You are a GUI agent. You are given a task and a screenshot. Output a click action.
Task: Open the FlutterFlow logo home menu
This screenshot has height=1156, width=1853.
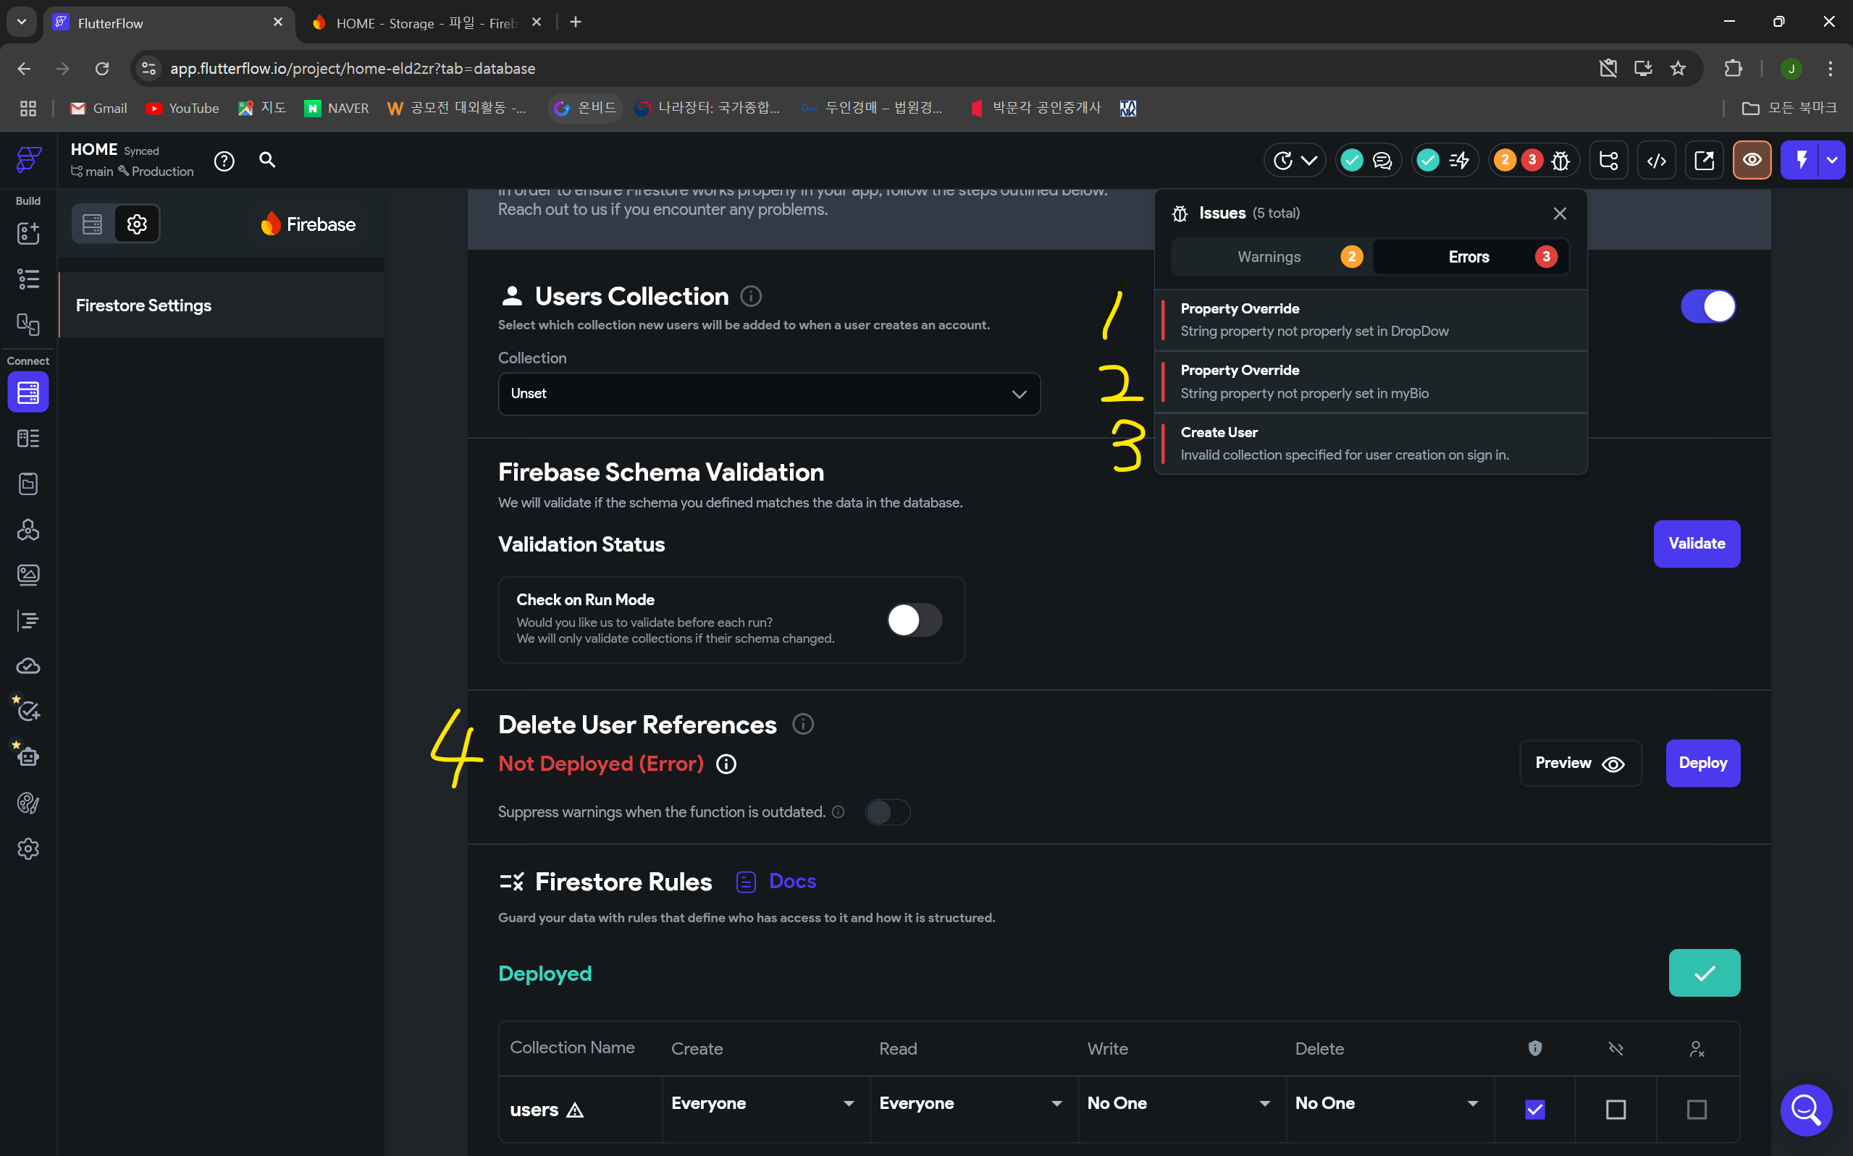[x=28, y=159]
